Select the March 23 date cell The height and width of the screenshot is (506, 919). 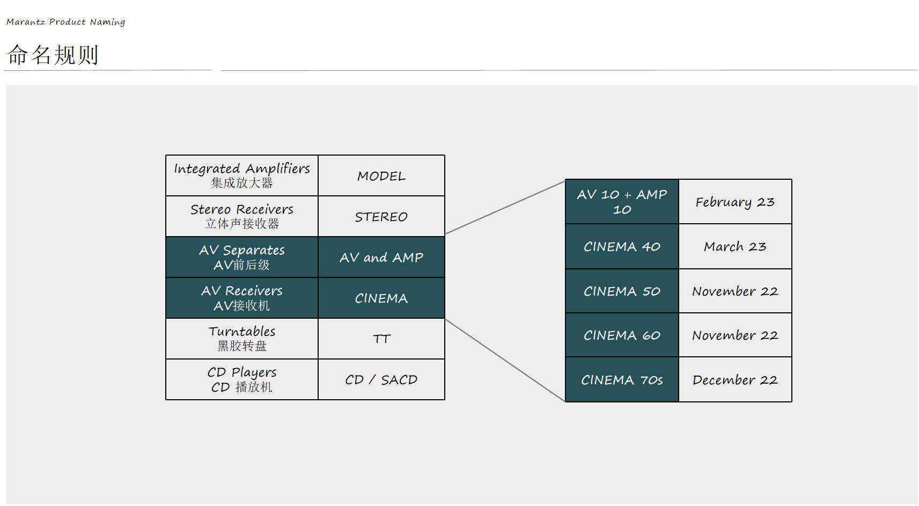point(735,247)
